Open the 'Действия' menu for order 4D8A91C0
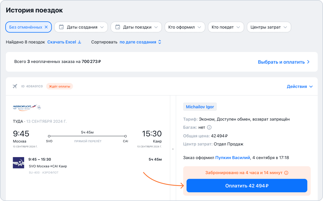323x201 pixels. (300, 86)
